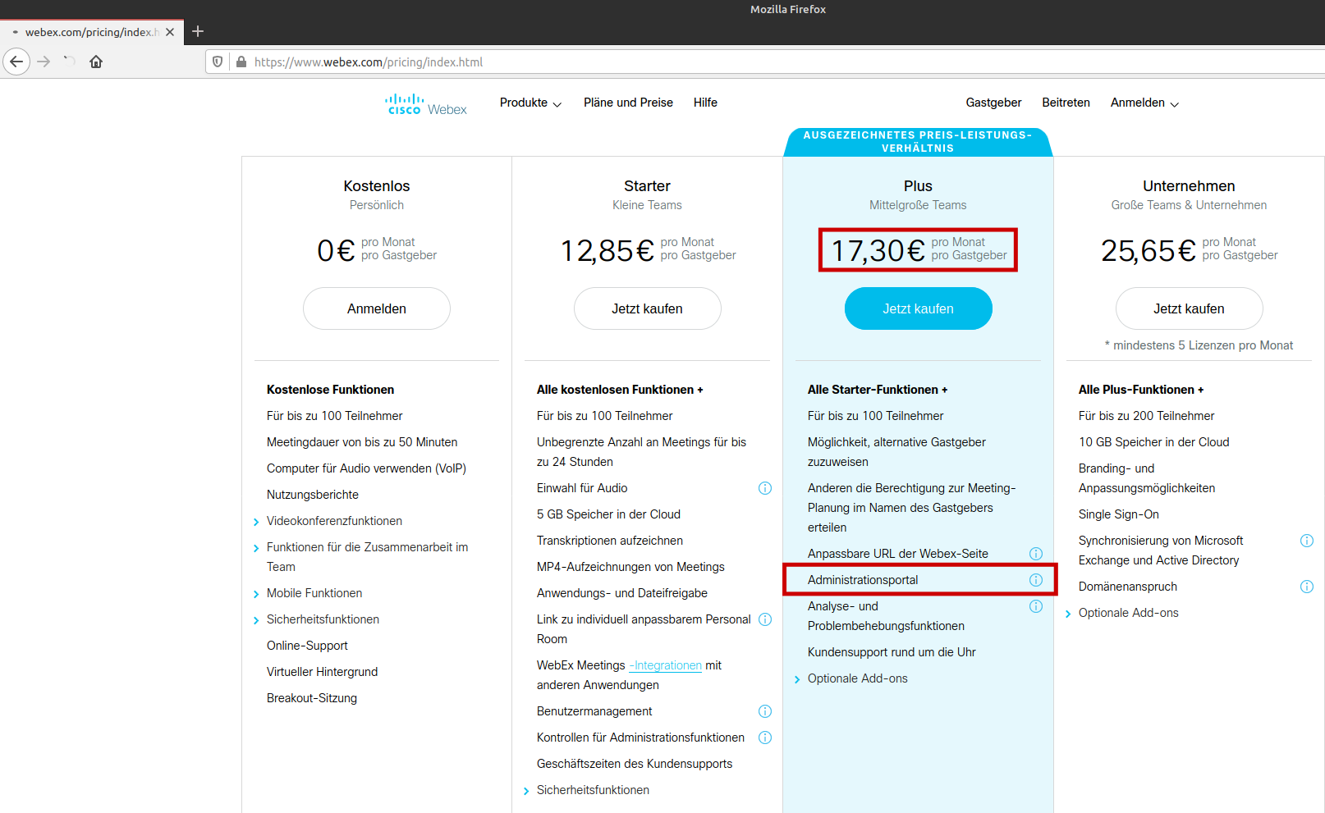Open the Integrationen hyperlink
This screenshot has height=813, width=1325.
(x=665, y=665)
